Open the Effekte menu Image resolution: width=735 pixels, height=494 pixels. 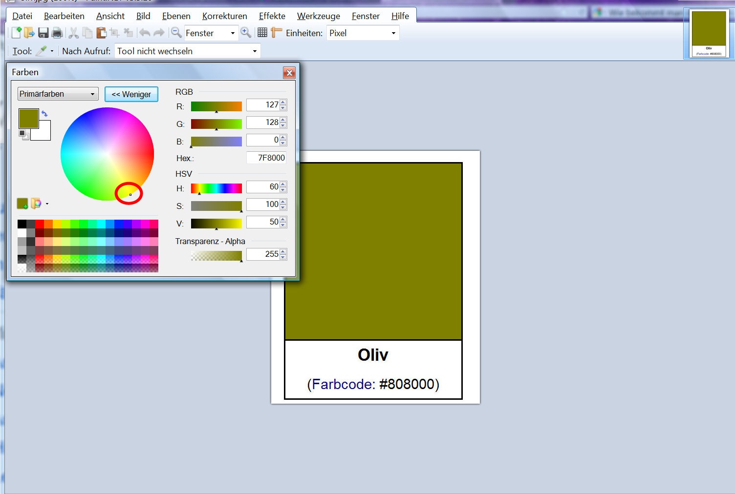272,16
